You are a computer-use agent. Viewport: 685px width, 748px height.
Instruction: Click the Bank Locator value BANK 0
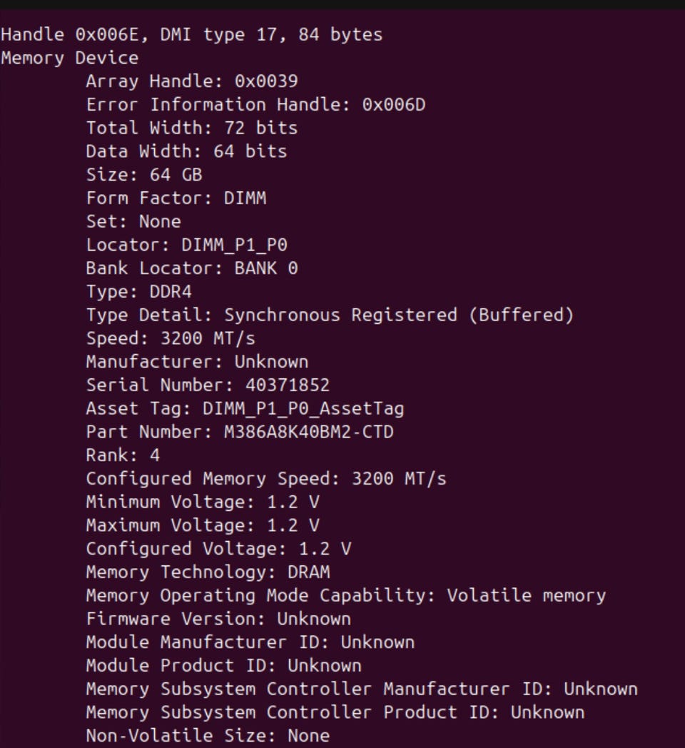pos(266,268)
